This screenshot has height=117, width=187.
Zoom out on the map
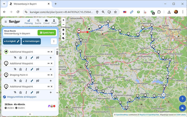63,25
